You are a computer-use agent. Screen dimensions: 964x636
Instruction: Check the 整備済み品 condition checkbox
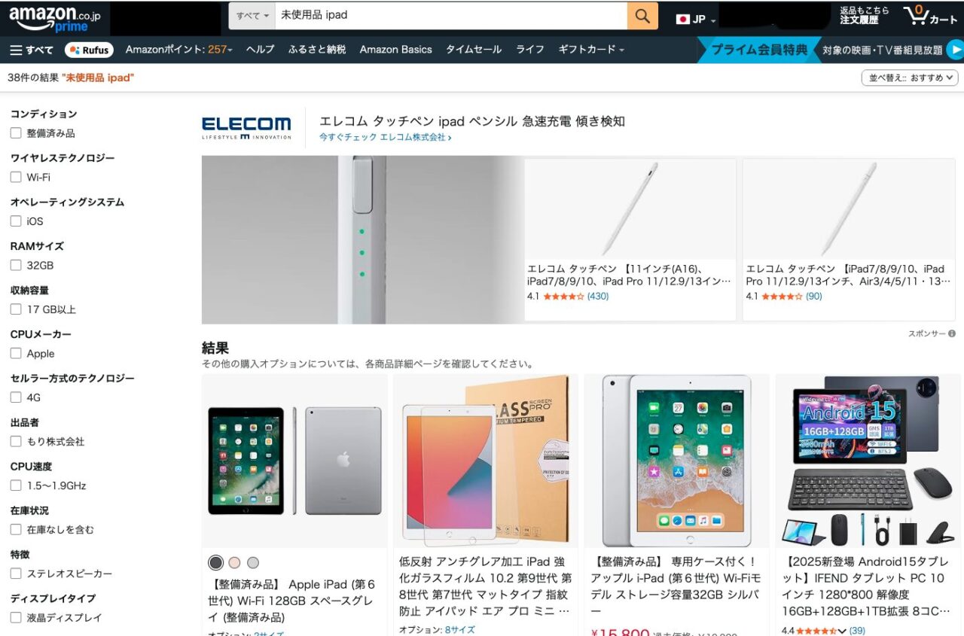[16, 133]
